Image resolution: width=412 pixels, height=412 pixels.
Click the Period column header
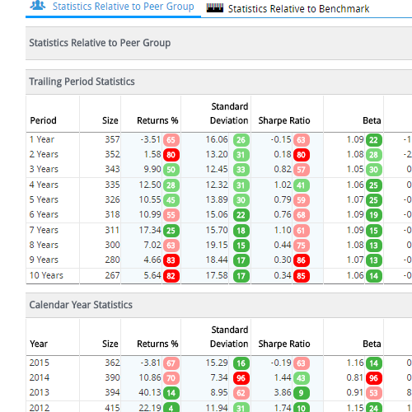click(43, 120)
